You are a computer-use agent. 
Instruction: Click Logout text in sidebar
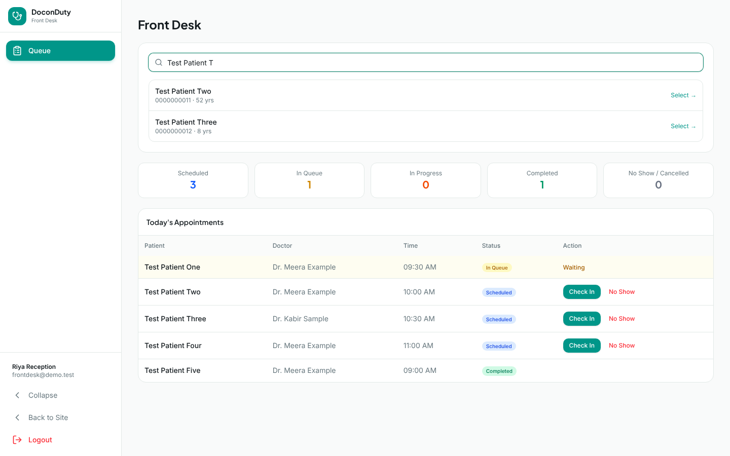pos(40,440)
